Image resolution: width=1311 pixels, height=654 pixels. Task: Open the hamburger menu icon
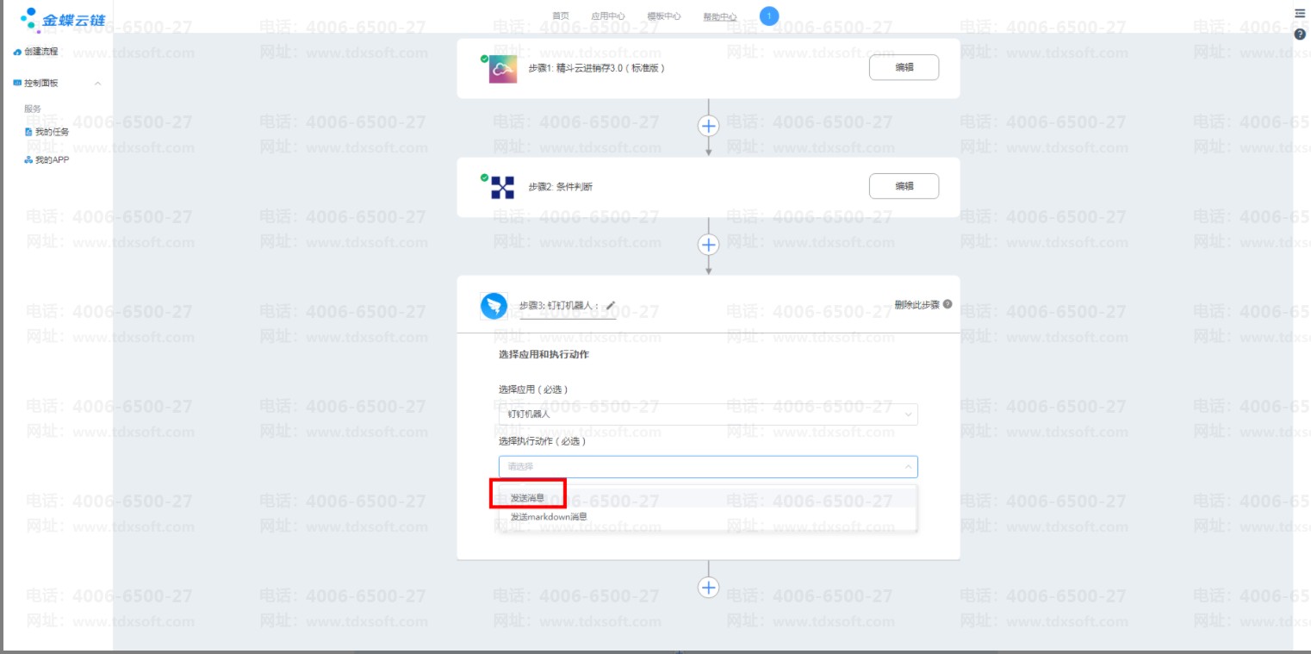pyautogui.click(x=1300, y=14)
